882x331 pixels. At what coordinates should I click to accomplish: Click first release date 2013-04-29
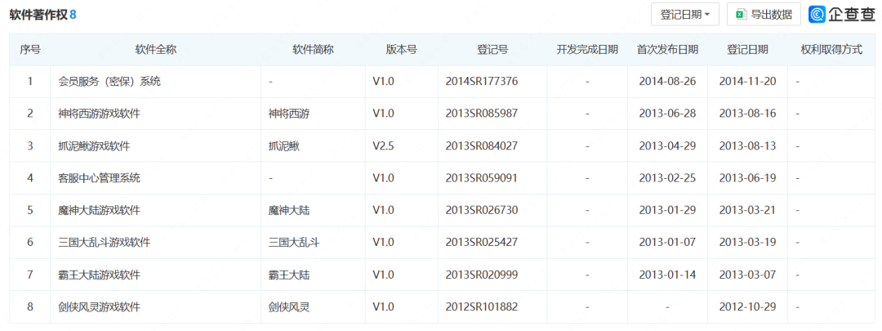pos(668,145)
